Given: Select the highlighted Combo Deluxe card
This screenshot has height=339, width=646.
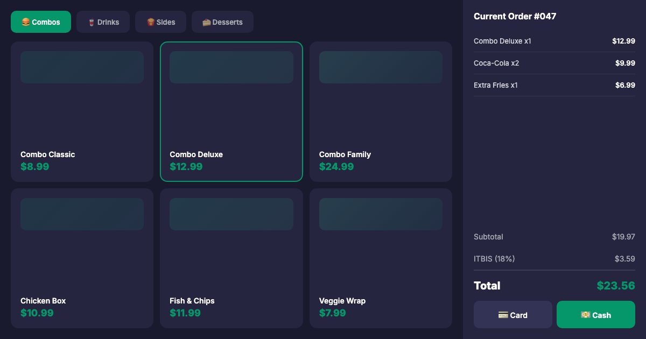Looking at the screenshot, I should (231, 111).
